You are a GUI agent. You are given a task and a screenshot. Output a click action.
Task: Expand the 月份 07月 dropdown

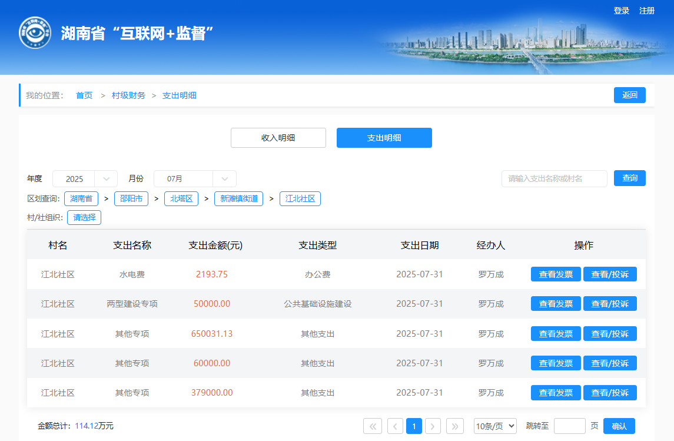(195, 179)
